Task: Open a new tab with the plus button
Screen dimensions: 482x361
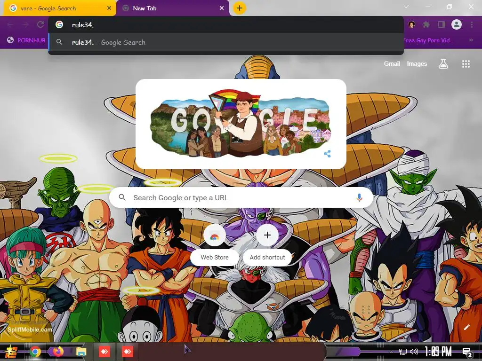Action: [240, 8]
